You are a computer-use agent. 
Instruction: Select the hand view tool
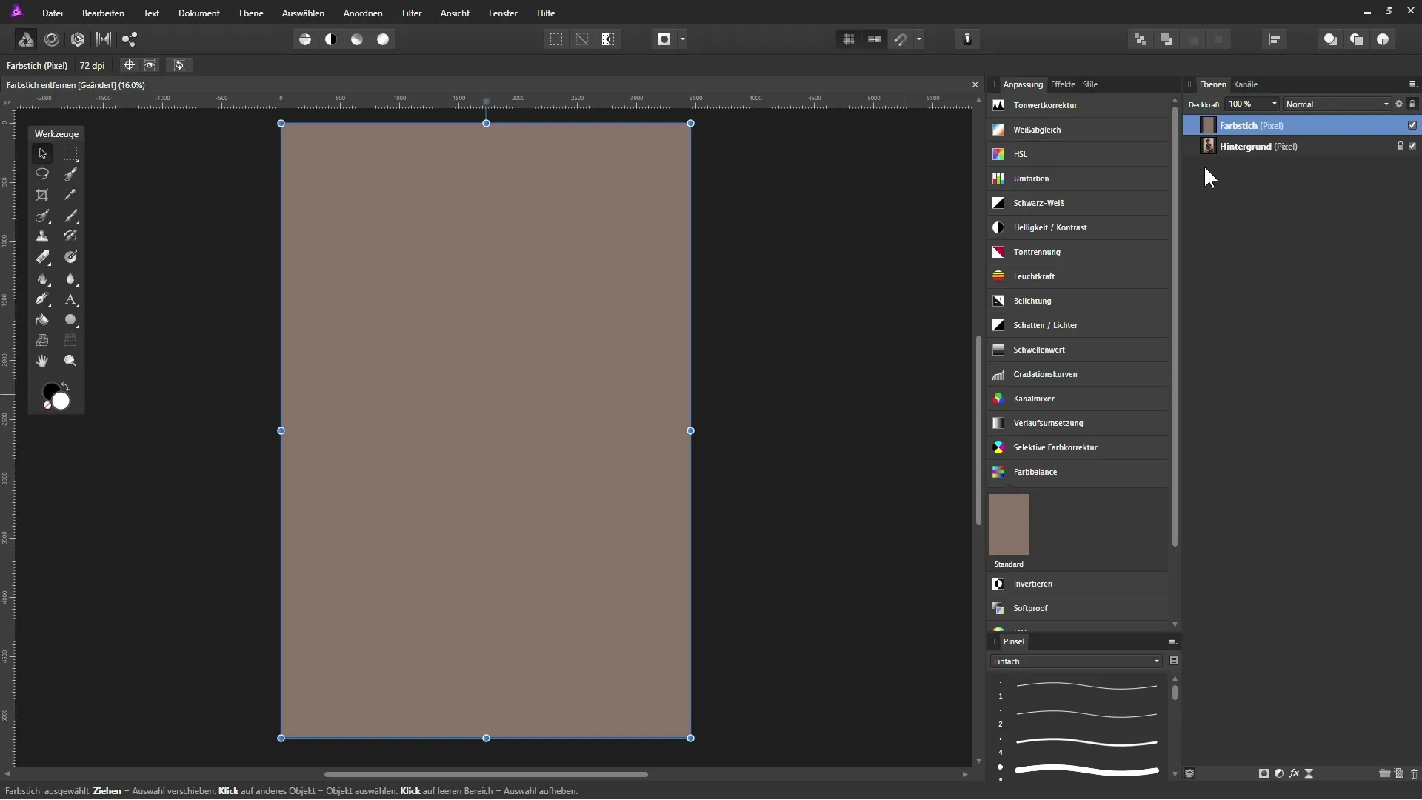pyautogui.click(x=42, y=361)
